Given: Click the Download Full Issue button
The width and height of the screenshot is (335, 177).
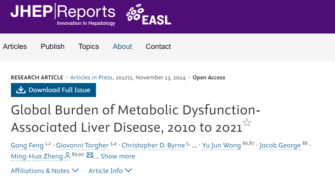Looking at the screenshot, I should pyautogui.click(x=53, y=90).
